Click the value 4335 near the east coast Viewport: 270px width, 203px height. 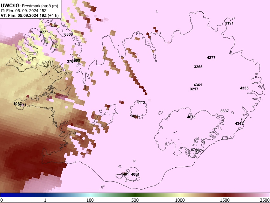point(244,88)
